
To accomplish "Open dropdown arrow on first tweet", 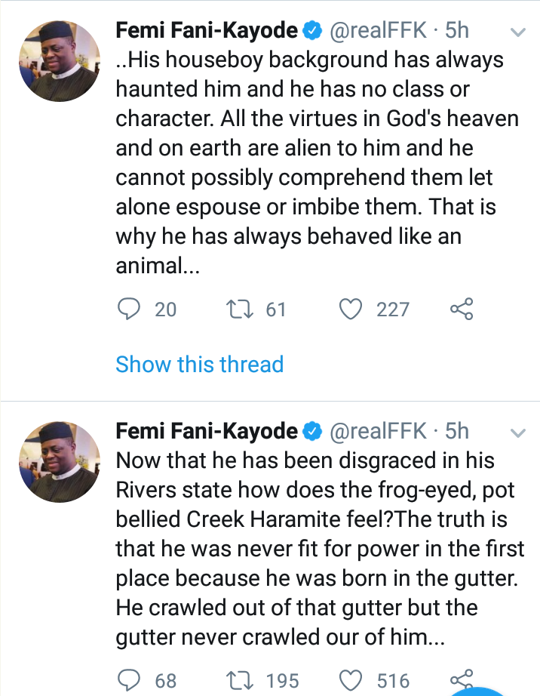I will coord(517,33).
